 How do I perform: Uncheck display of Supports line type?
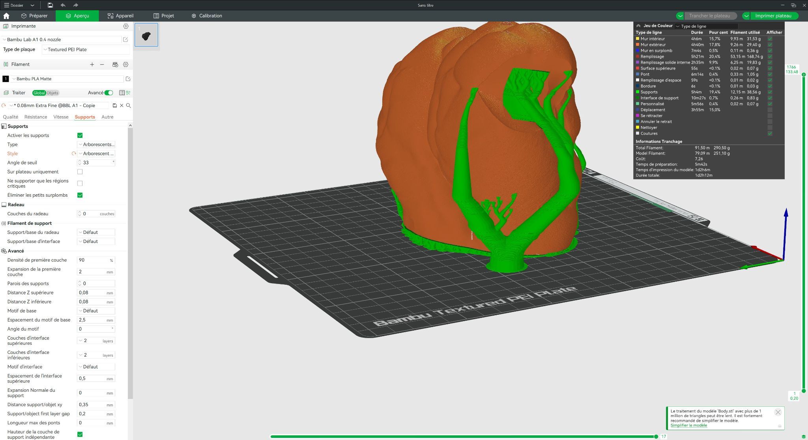pyautogui.click(x=770, y=92)
